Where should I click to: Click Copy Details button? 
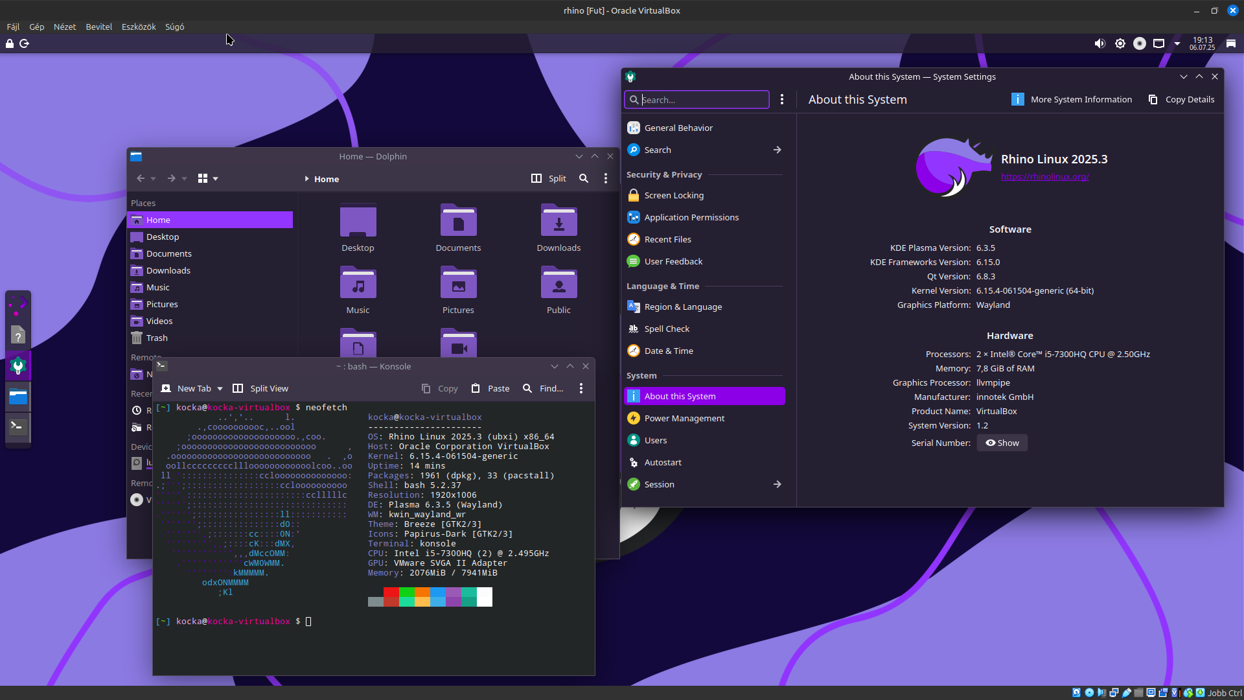pyautogui.click(x=1181, y=99)
